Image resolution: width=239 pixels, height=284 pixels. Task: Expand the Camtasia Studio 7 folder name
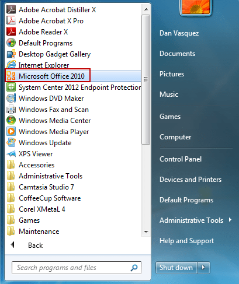[x=46, y=187]
